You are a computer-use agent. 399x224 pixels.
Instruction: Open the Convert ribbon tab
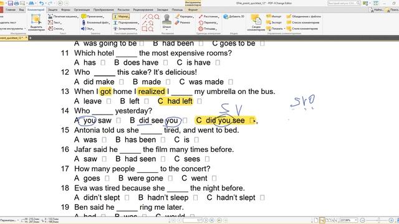pos(103,10)
